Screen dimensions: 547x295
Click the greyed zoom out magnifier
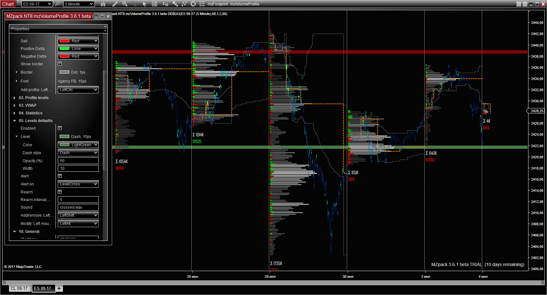[x=134, y=4]
